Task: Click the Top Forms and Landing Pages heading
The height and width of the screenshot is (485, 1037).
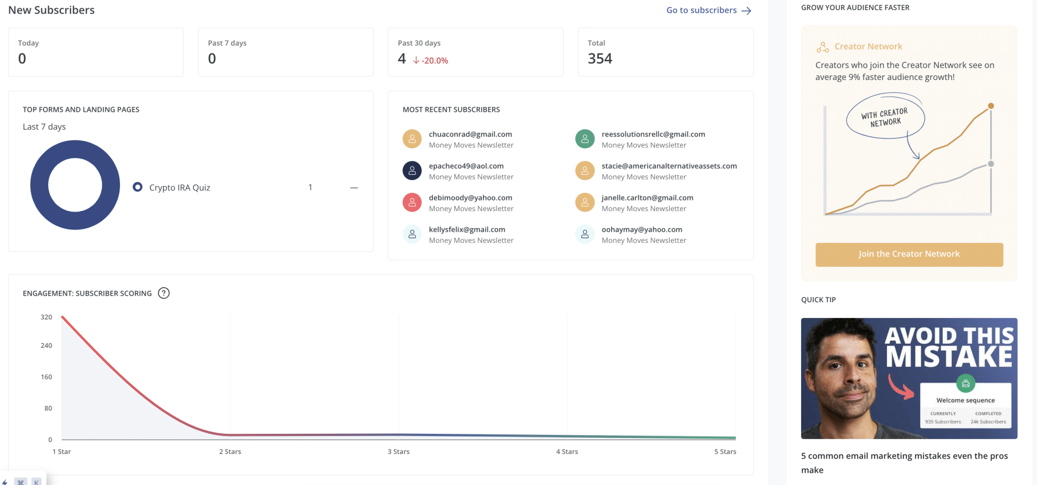Action: click(81, 109)
